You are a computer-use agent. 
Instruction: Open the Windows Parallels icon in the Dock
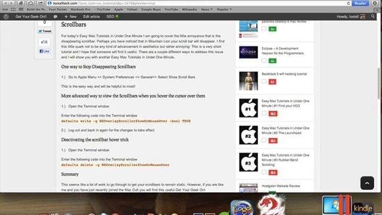point(336,205)
